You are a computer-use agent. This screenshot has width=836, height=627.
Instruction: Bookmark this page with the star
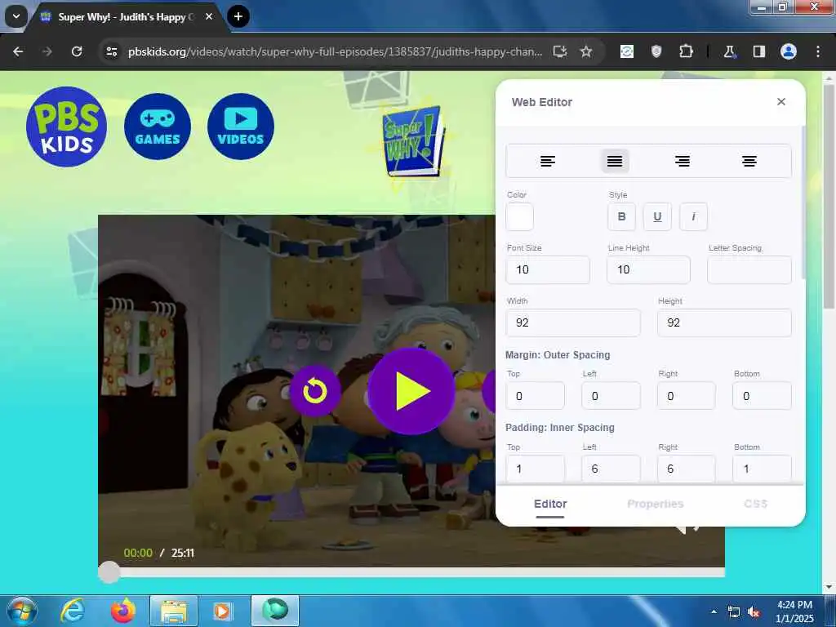[586, 51]
